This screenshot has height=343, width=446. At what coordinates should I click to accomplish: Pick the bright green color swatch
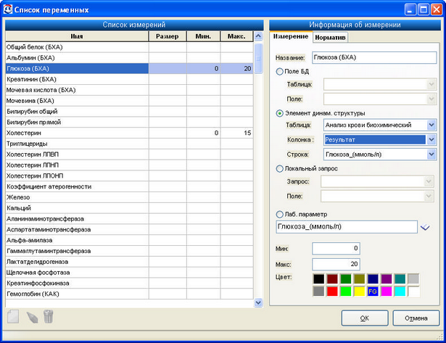point(346,292)
